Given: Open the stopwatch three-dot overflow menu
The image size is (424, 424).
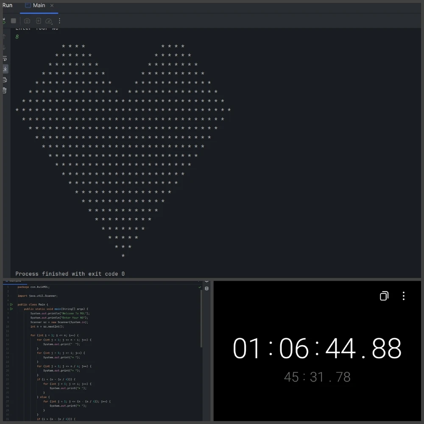Looking at the screenshot, I should [403, 296].
